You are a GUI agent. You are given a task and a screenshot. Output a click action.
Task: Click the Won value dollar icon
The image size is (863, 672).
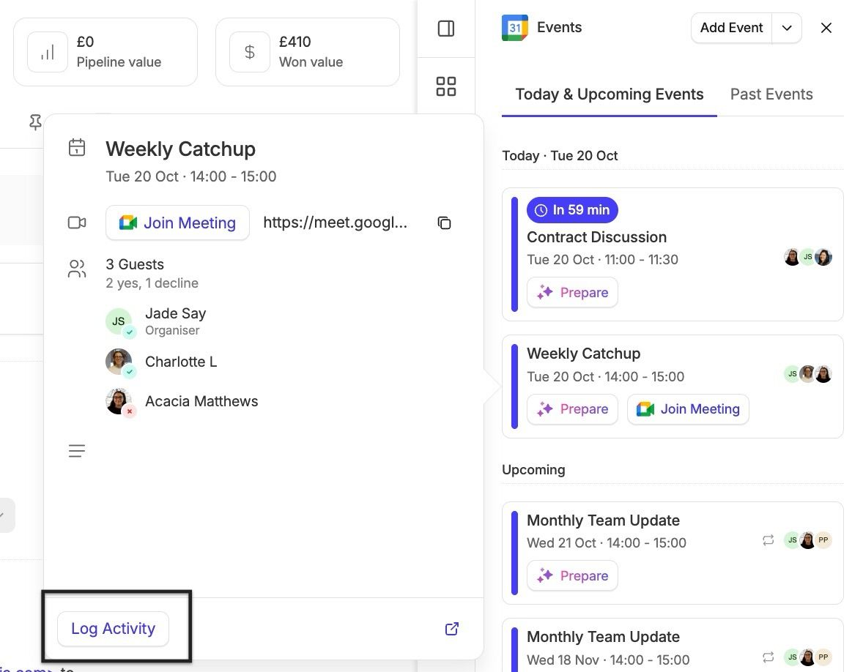tap(249, 52)
